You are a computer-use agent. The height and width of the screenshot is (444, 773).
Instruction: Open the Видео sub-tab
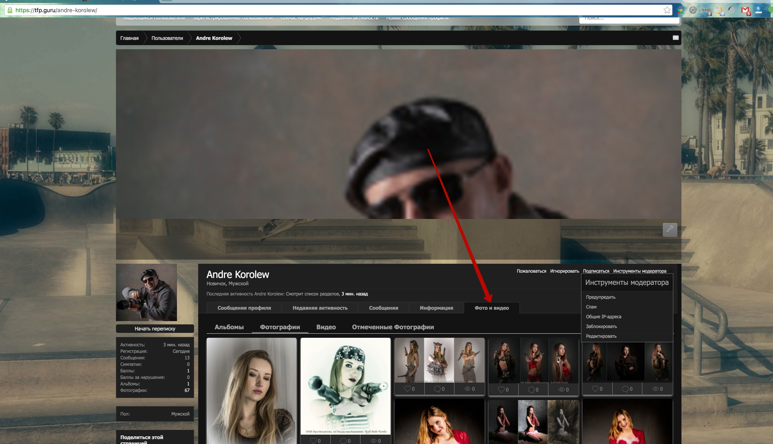point(326,327)
